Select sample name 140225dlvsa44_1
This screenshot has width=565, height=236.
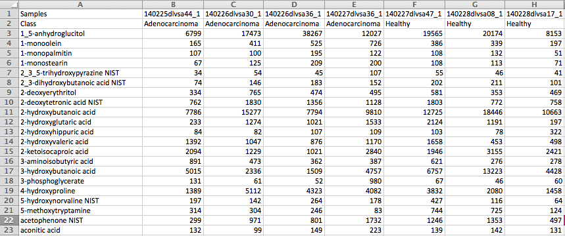(173, 14)
